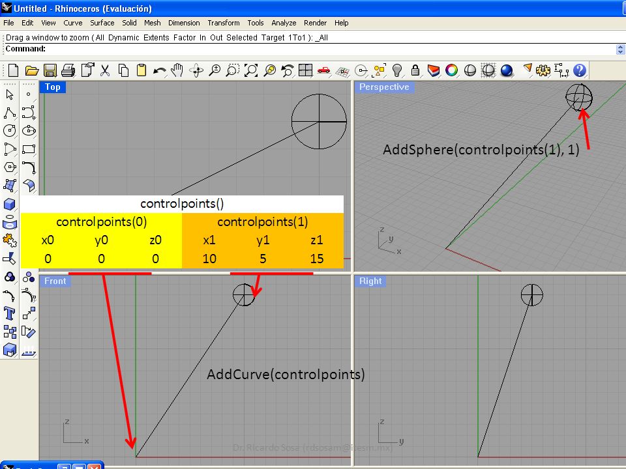Select the Polygon tool in sidebar
The height and width of the screenshot is (469, 626).
pos(10,167)
